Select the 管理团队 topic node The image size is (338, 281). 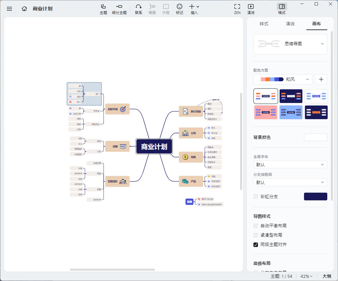click(117, 181)
